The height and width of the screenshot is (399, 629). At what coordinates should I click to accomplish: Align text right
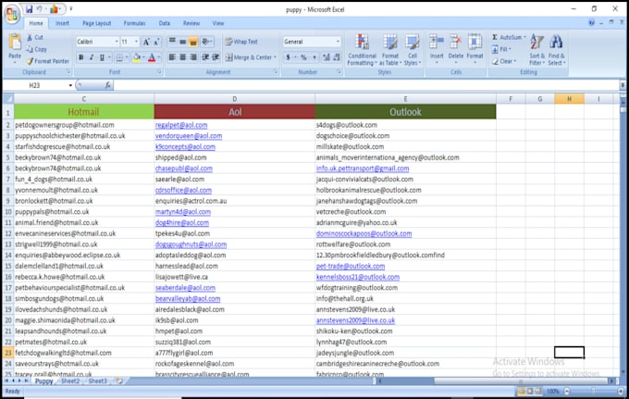(193, 57)
